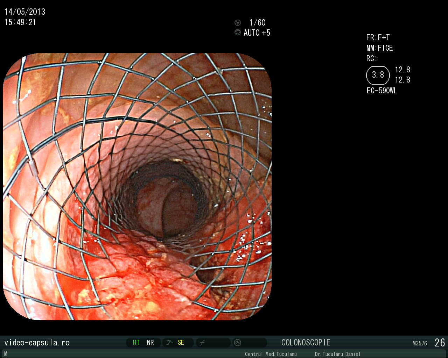
Task: Toggle the yellow SE indicator
Action: click(181, 343)
